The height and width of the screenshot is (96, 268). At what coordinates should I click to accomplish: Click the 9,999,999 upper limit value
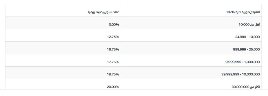pyautogui.click(x=232, y=62)
